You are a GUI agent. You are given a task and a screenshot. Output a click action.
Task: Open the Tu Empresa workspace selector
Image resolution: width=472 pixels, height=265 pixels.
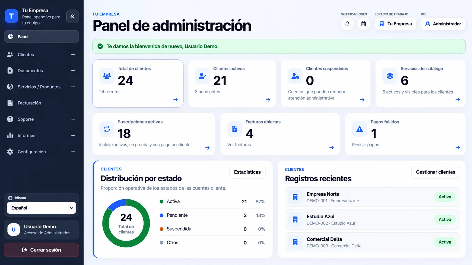[395, 24]
